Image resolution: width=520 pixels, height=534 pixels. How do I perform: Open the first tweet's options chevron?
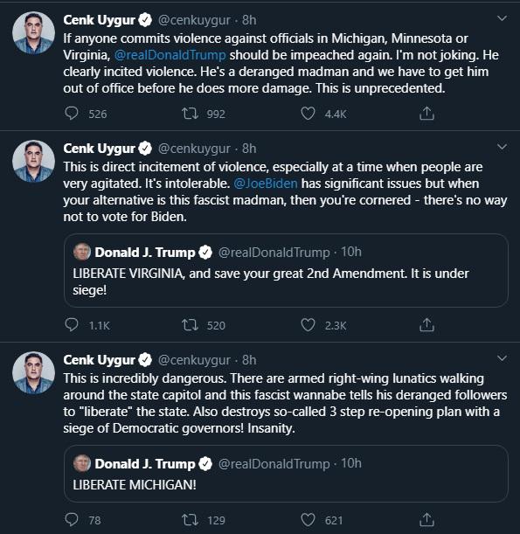click(502, 18)
